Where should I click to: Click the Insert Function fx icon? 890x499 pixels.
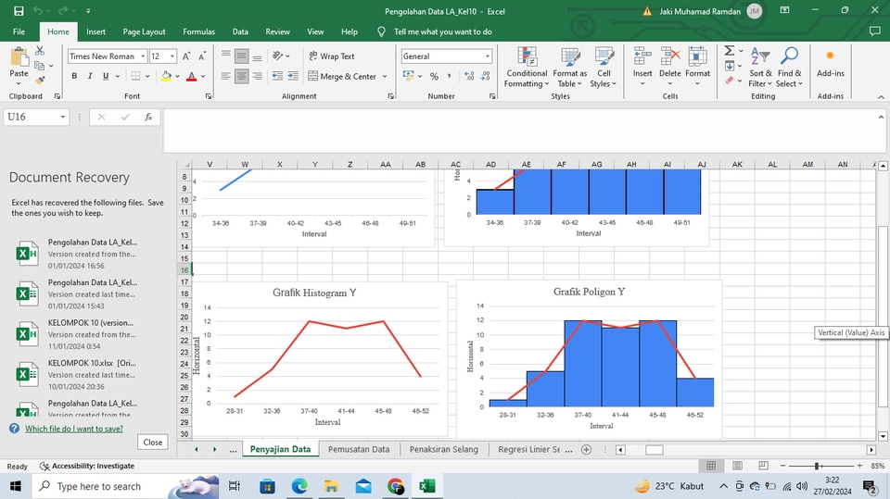click(x=148, y=117)
